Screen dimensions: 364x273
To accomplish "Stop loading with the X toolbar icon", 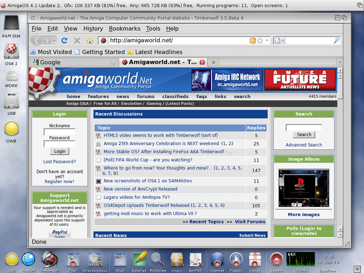I will pyautogui.click(x=77, y=40).
